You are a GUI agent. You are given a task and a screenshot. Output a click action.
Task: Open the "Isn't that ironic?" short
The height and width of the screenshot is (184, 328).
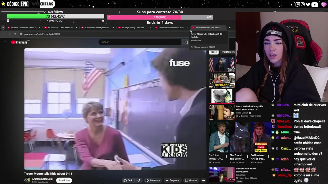tap(219, 137)
